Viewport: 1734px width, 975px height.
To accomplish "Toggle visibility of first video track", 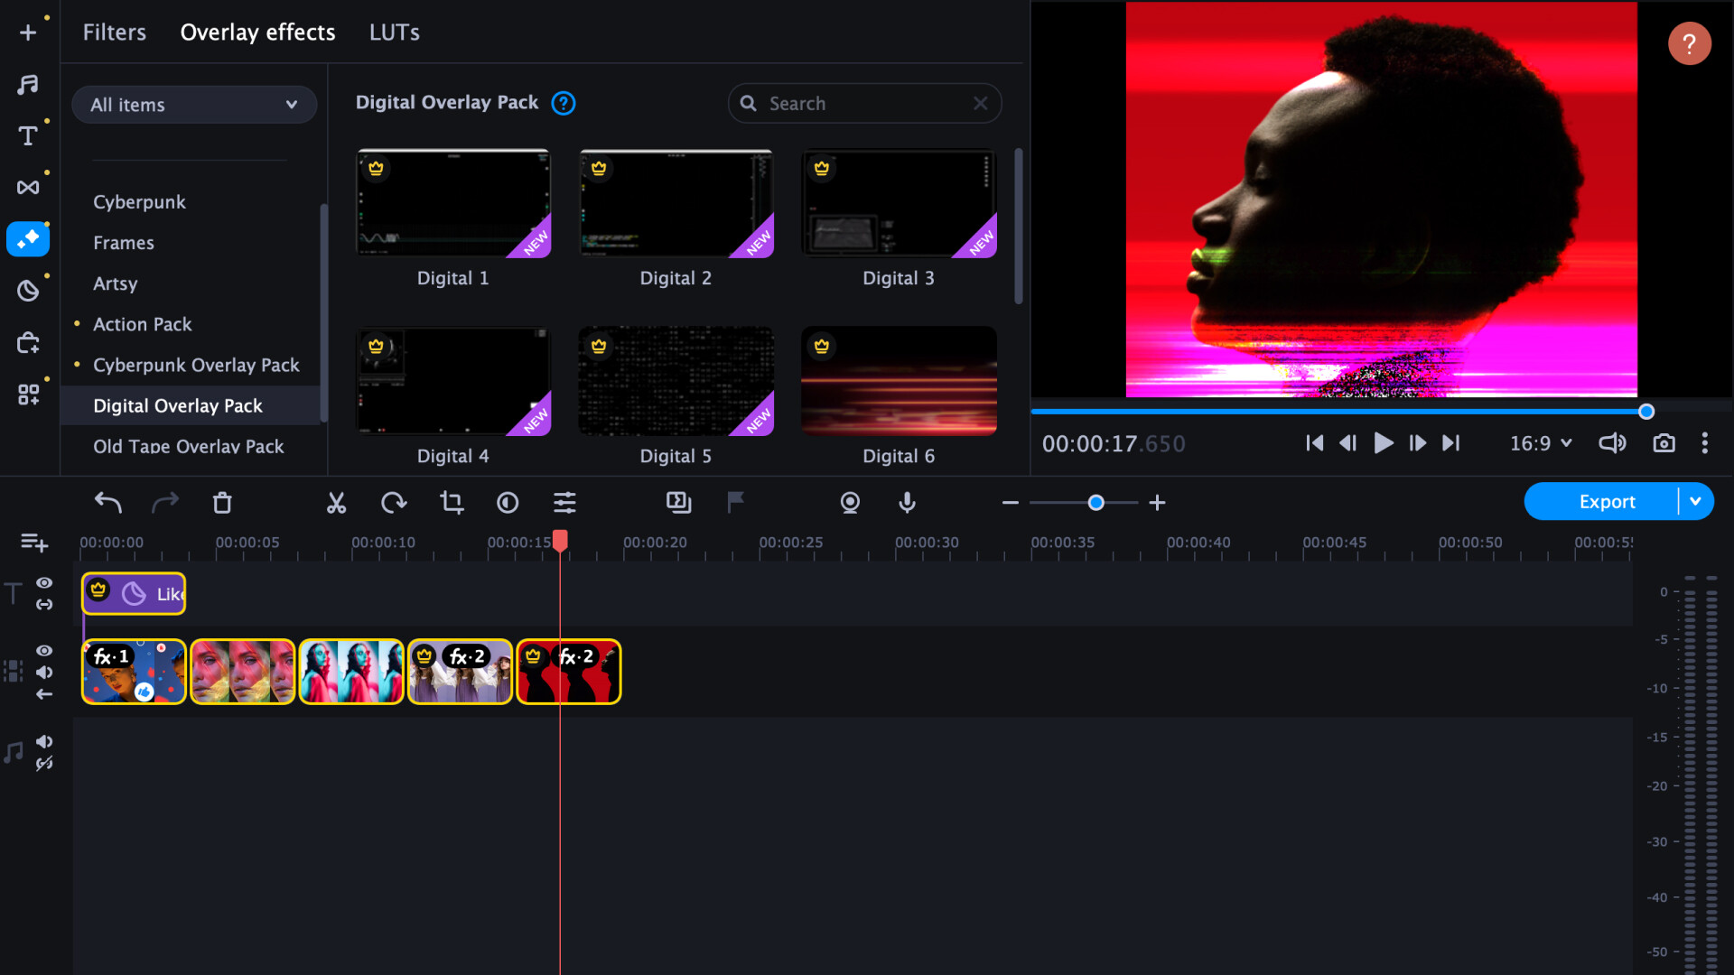I will (x=42, y=650).
